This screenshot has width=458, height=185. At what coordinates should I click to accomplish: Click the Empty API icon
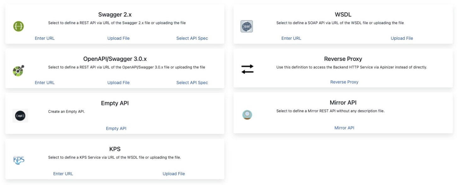click(x=20, y=115)
